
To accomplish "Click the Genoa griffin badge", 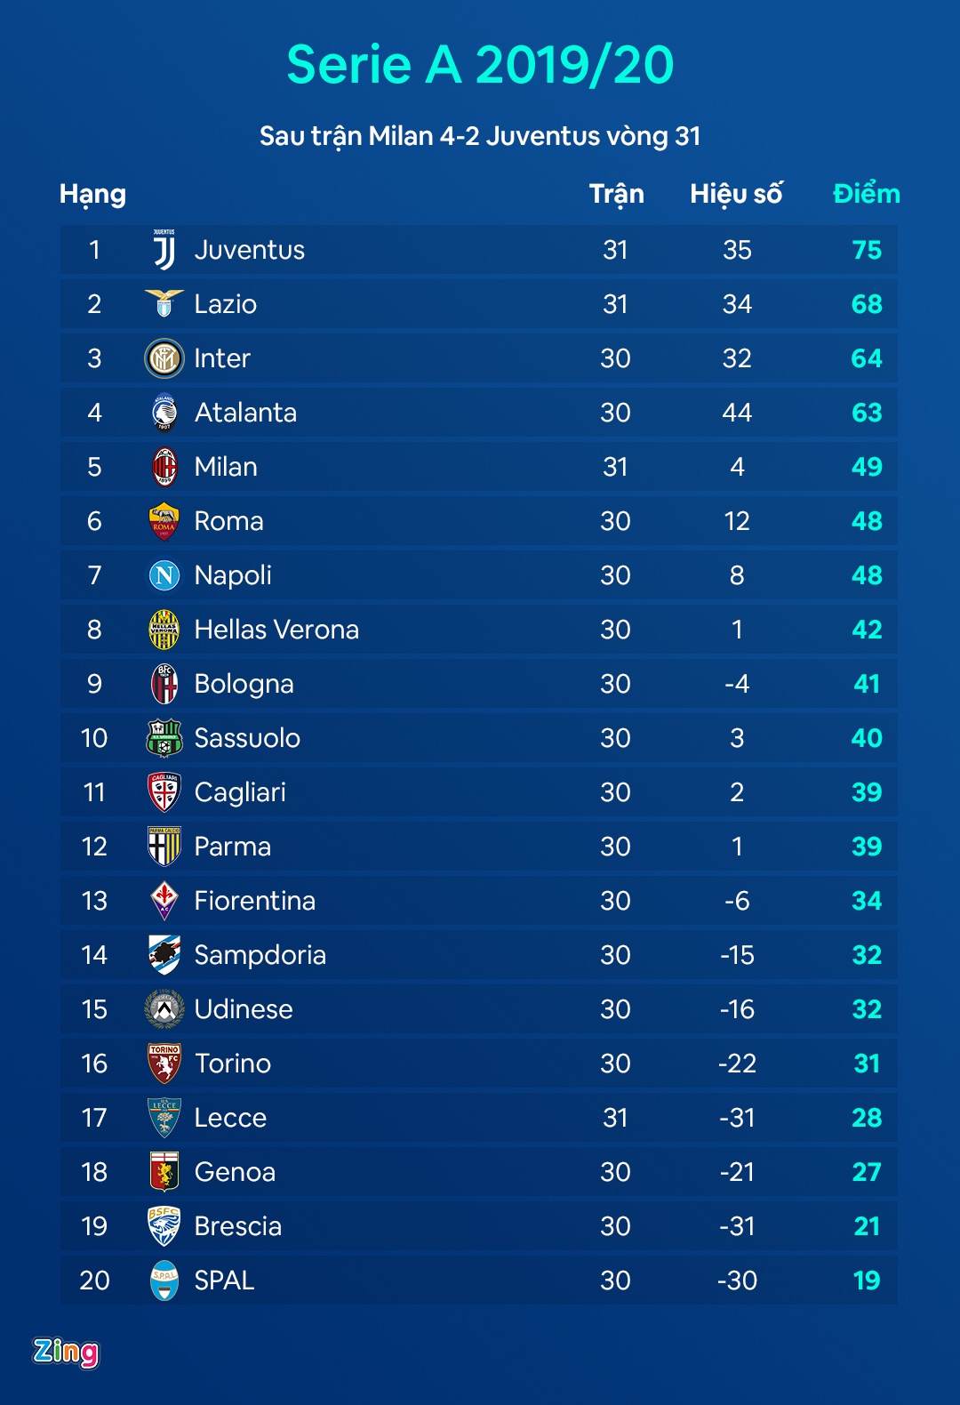I will [x=164, y=1172].
